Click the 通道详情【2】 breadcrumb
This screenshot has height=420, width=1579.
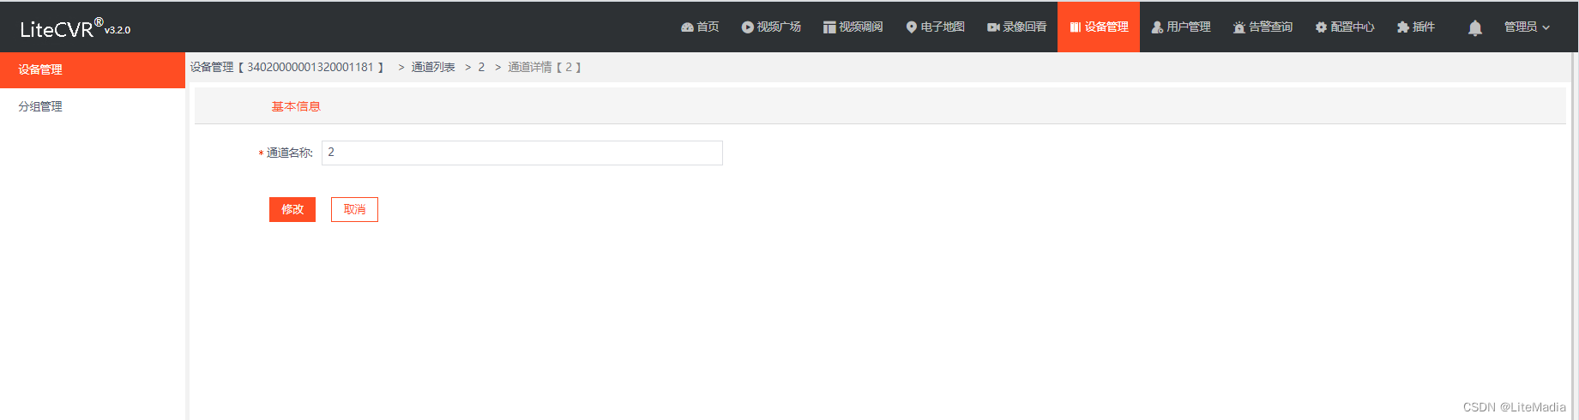coord(545,67)
